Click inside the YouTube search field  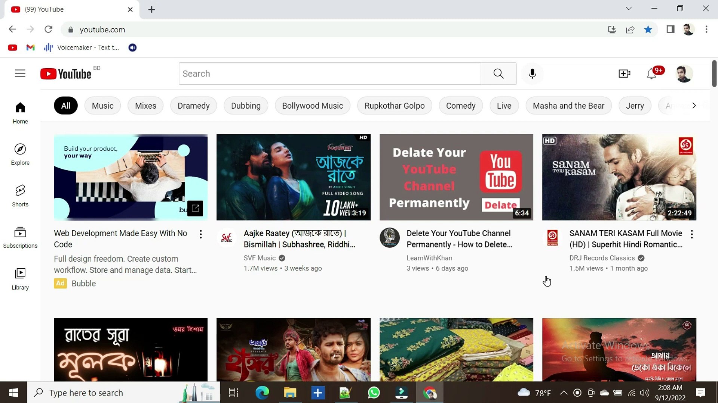pyautogui.click(x=329, y=74)
